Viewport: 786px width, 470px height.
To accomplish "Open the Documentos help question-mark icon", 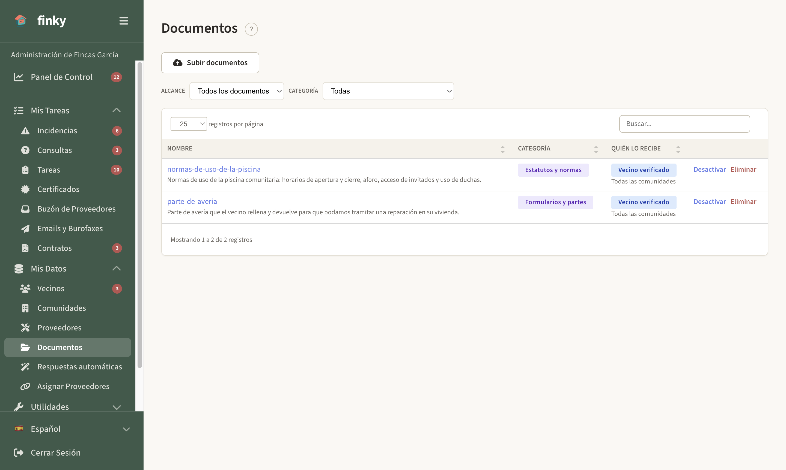I will click(251, 29).
